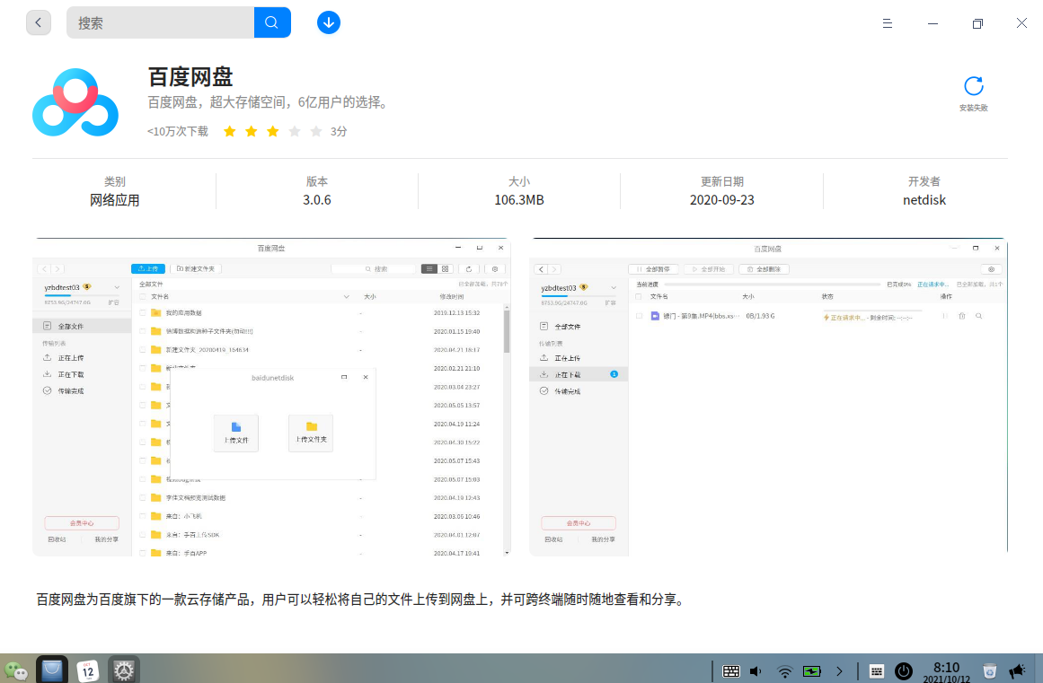Open the first screenshot showing upload dialog
1043x683 pixels.
click(x=271, y=398)
